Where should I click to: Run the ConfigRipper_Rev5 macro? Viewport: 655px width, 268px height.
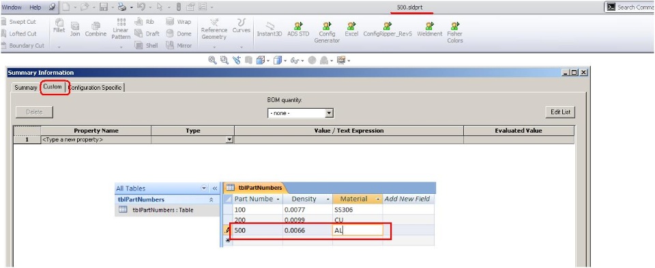click(x=388, y=29)
